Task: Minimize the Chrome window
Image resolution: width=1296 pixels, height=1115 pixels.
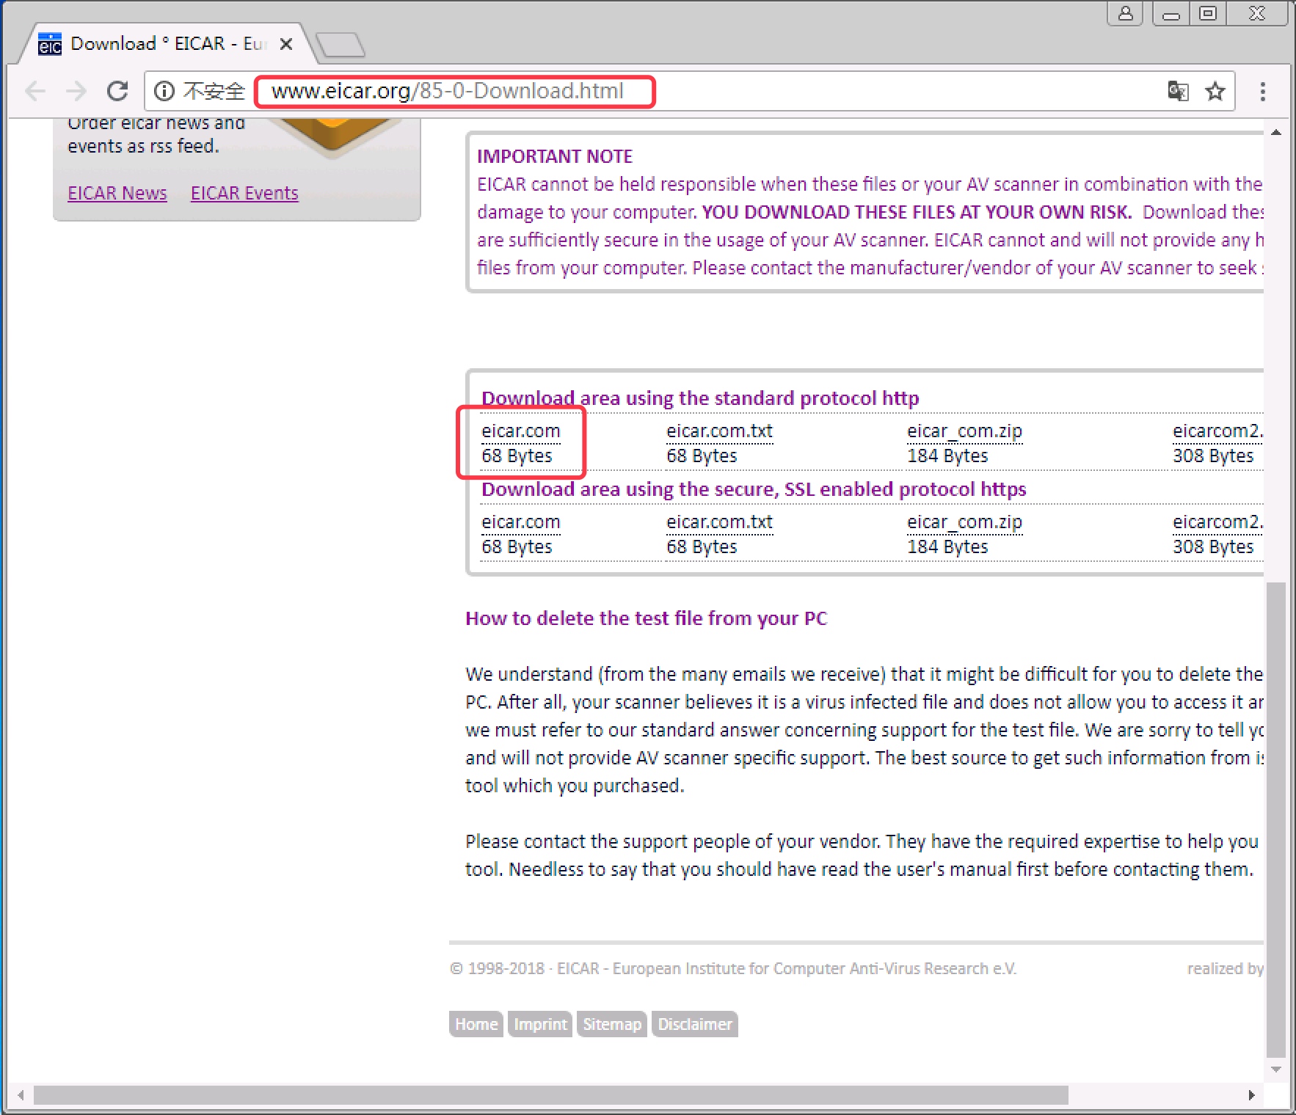Action: (1171, 13)
